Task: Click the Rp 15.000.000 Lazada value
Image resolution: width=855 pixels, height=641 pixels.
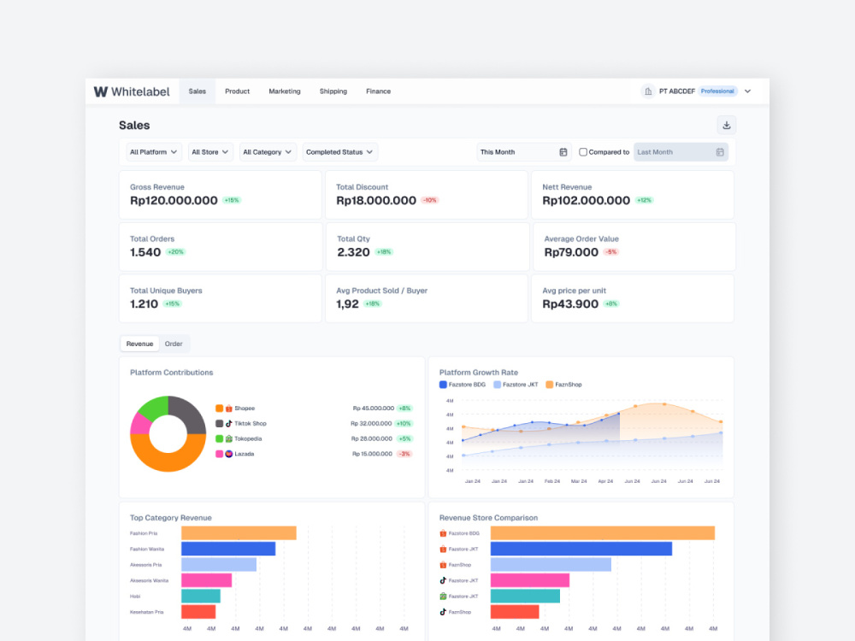Action: pos(373,454)
